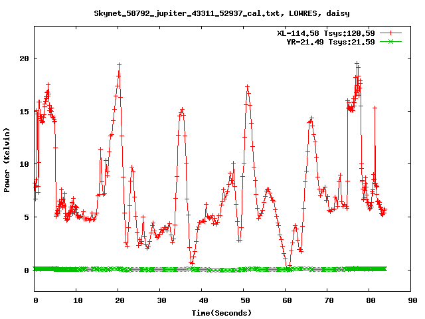Click legend entry XL-114.58 Tsys:120.59
Screen dimensions: 425x319
pyautogui.click(x=326, y=33)
